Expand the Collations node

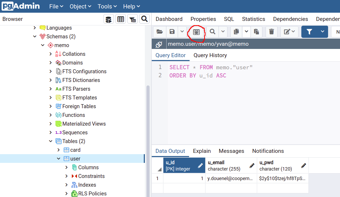(51, 54)
